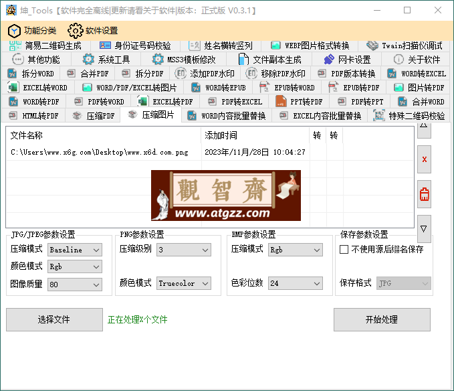The height and width of the screenshot is (391, 454).
Task: Expand BMP 压缩模式 Rgb dropdown
Action: (296, 250)
